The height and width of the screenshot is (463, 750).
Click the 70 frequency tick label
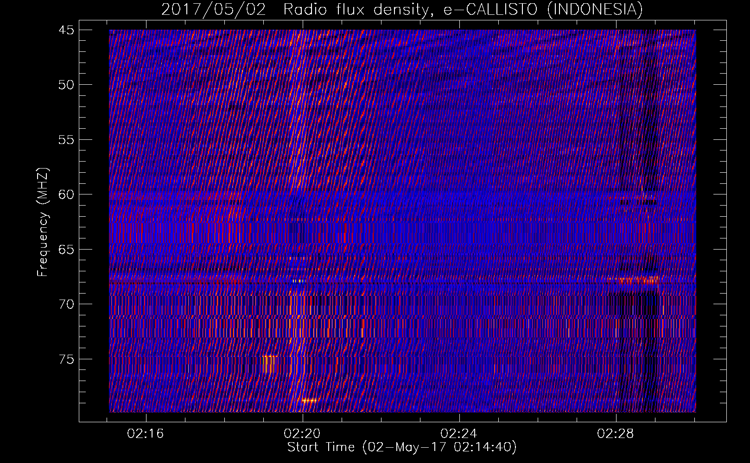click(66, 304)
